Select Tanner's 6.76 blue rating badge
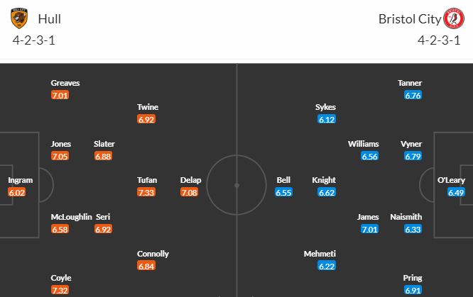Screen dimensions: 473x297 tap(413, 96)
